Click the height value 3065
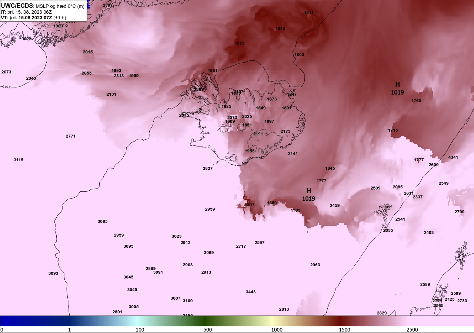 pos(103,221)
